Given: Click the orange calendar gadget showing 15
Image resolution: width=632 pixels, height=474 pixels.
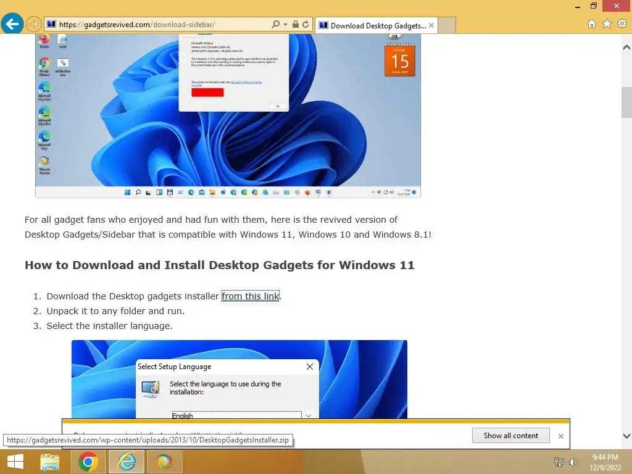Looking at the screenshot, I should tap(400, 59).
